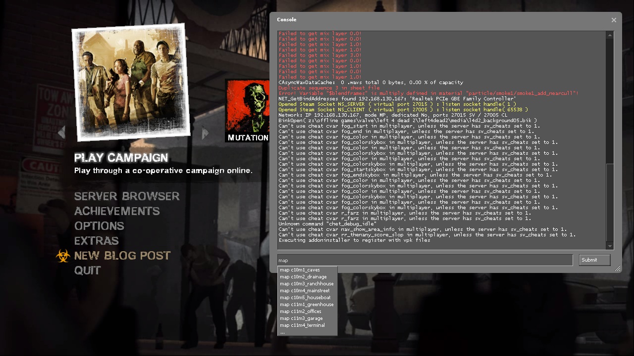
Task: Click the 'BinkOpen' background video console line
Action: point(408,121)
